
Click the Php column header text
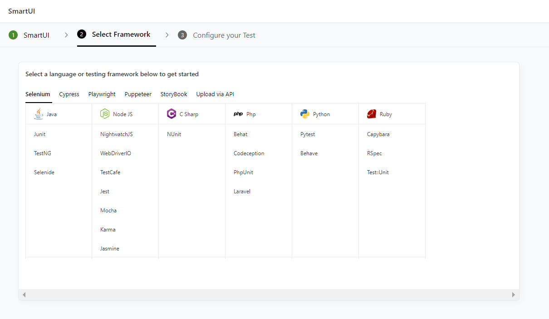click(x=251, y=114)
